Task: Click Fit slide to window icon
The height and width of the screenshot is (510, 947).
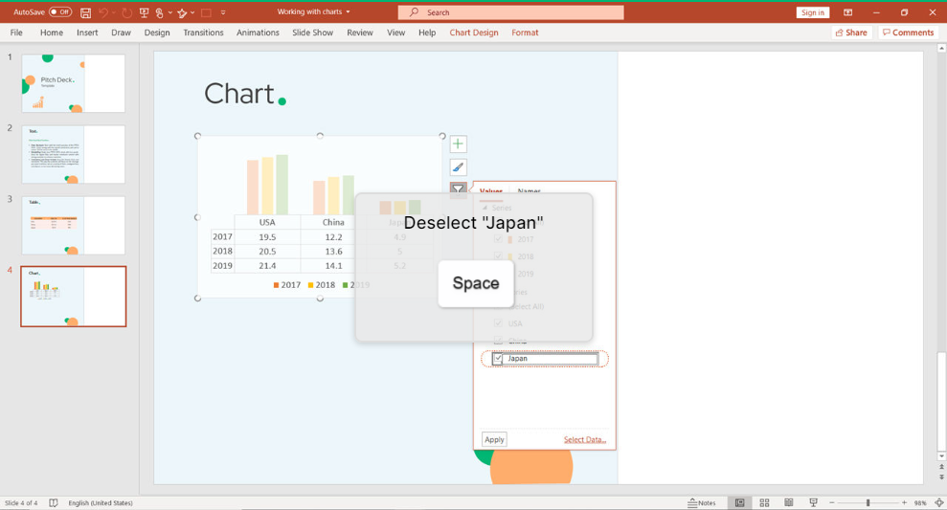Action: (x=939, y=502)
